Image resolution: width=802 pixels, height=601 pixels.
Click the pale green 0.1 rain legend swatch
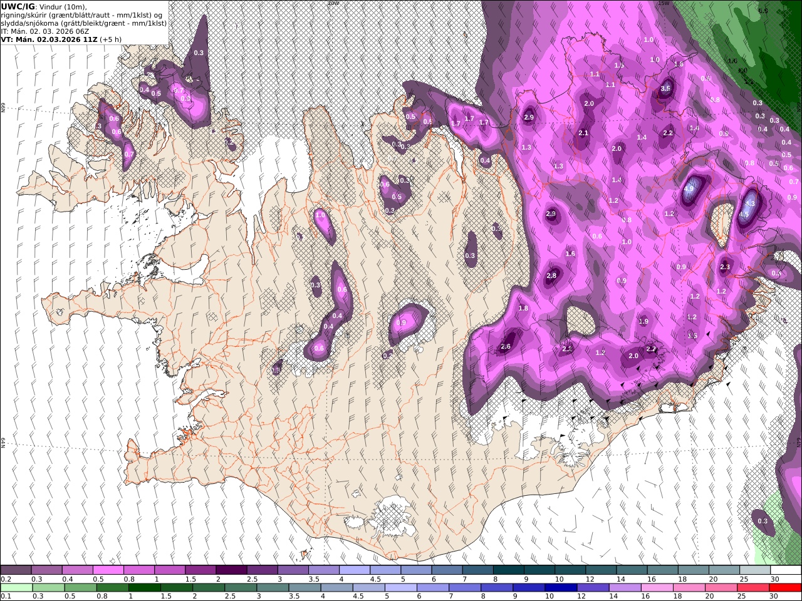[18, 587]
